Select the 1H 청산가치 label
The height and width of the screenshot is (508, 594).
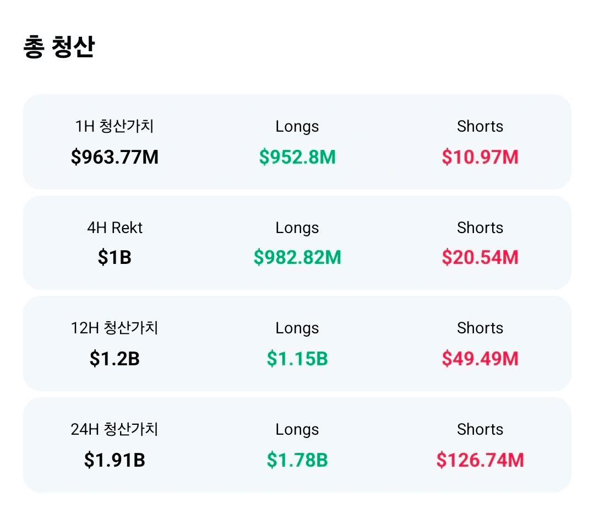(115, 127)
